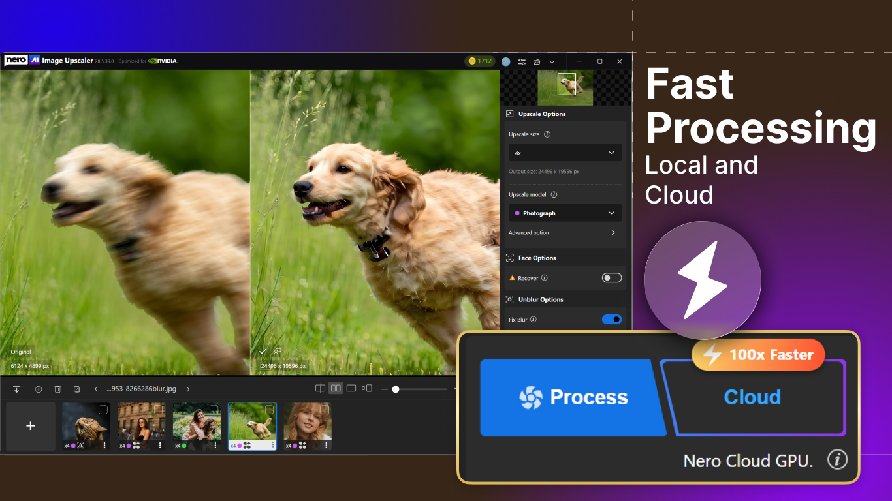Click the trash delete icon in the bottom toolbar
Screen dimensions: 892x501
tap(57, 389)
